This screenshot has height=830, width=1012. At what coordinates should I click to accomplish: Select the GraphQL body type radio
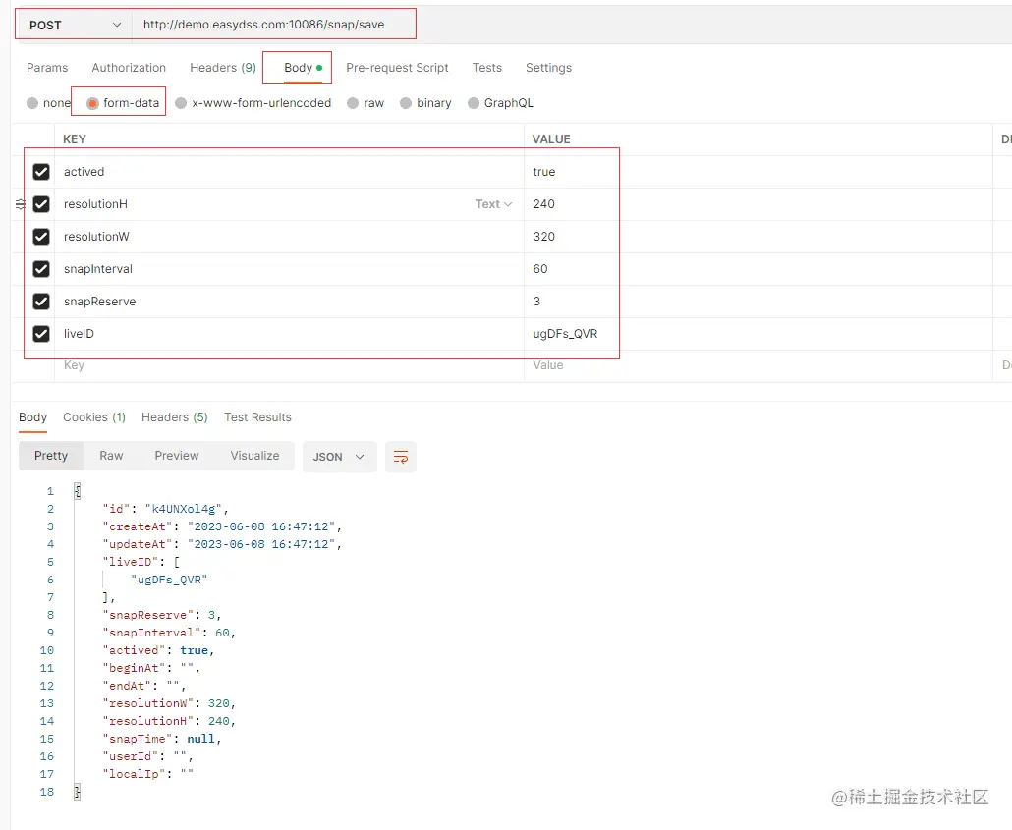click(x=474, y=103)
